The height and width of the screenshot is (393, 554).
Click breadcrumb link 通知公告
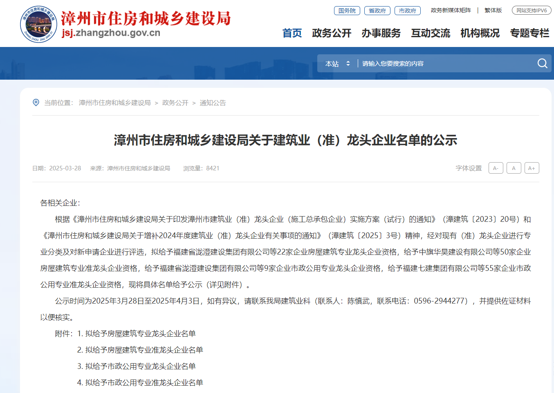pyautogui.click(x=213, y=103)
